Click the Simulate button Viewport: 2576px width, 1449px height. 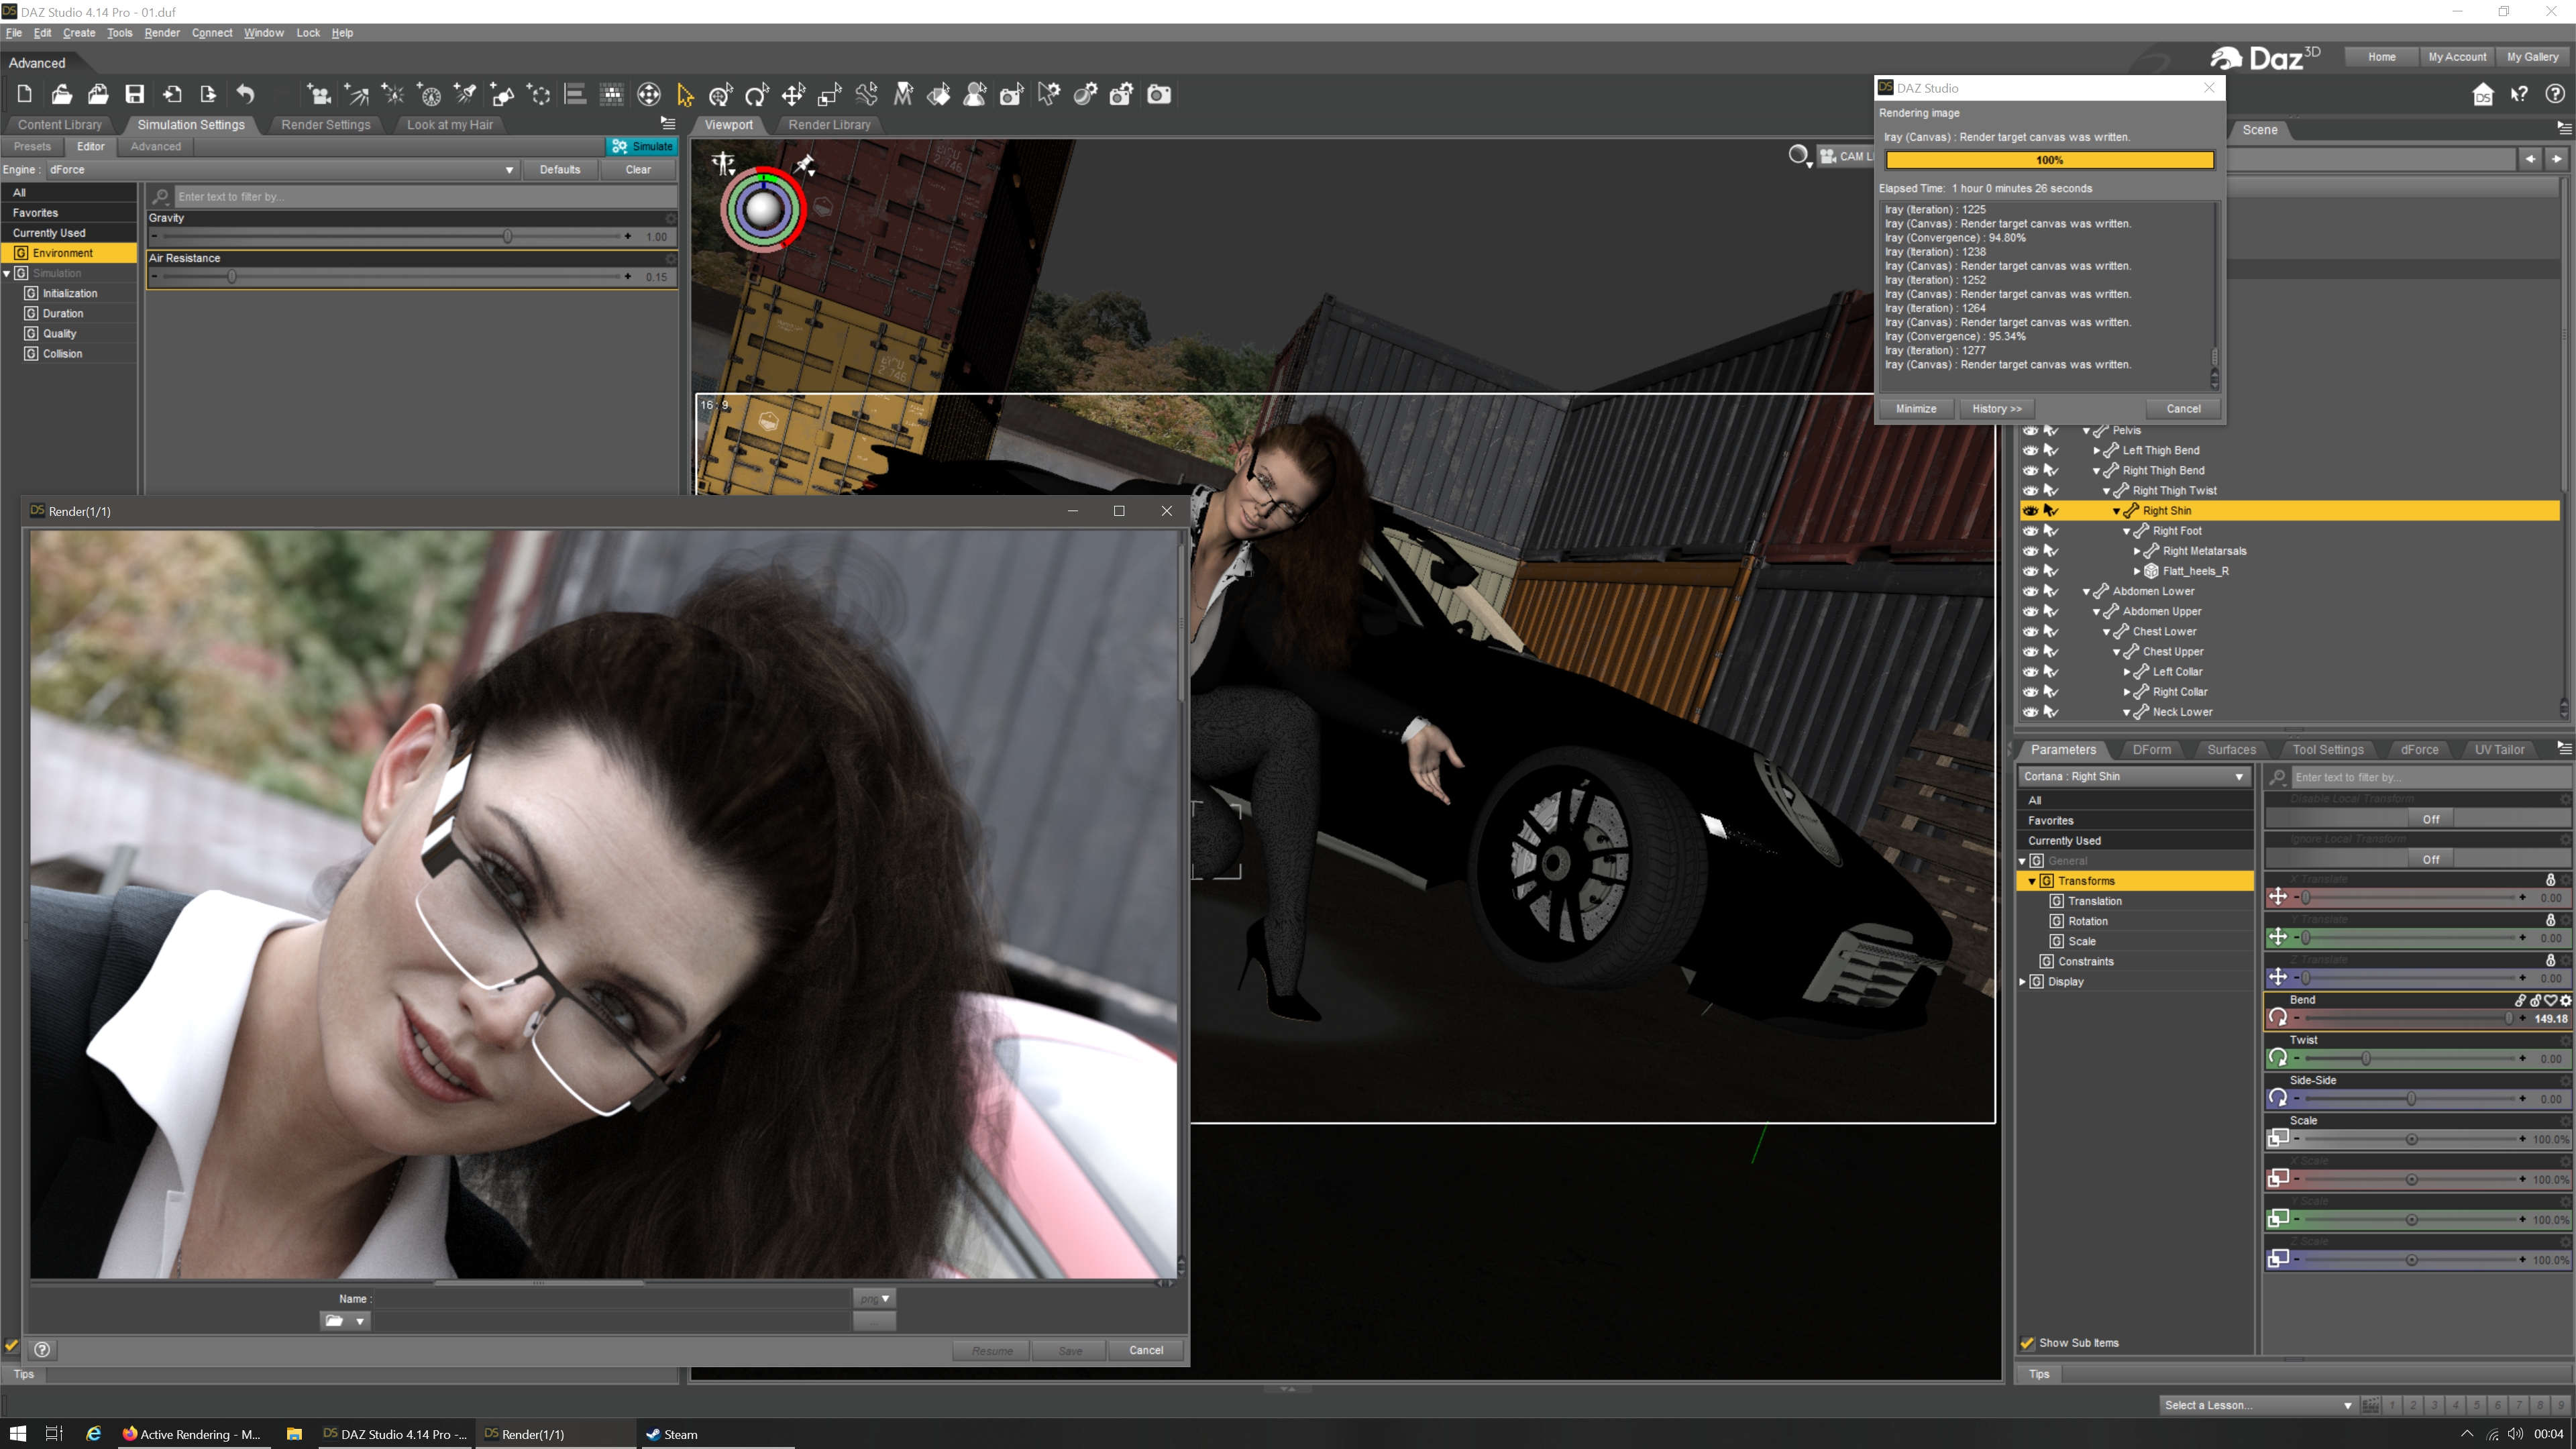pyautogui.click(x=642, y=146)
